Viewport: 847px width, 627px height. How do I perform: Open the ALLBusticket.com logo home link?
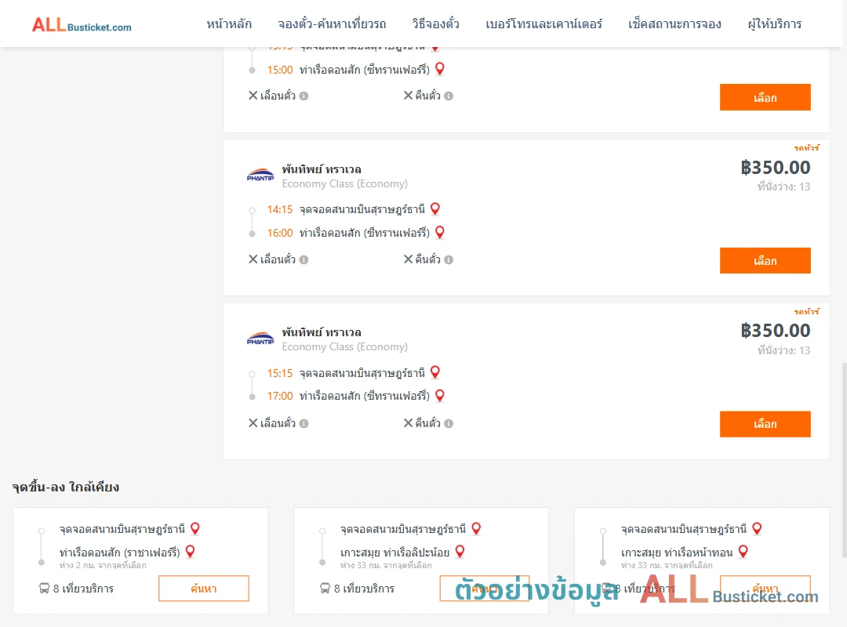coord(82,25)
